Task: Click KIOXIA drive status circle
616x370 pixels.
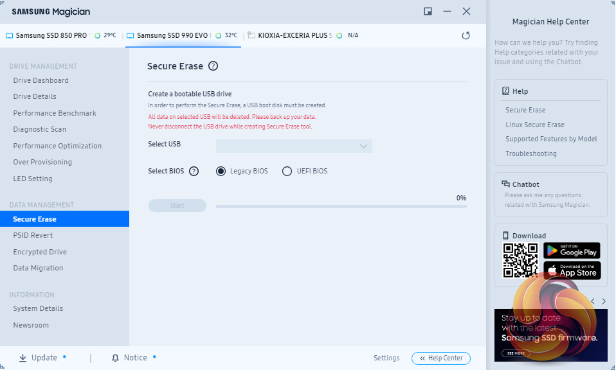Action: [339, 36]
